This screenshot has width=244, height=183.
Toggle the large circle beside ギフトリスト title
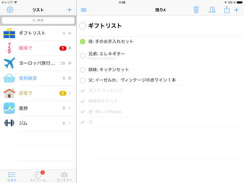click(x=82, y=26)
